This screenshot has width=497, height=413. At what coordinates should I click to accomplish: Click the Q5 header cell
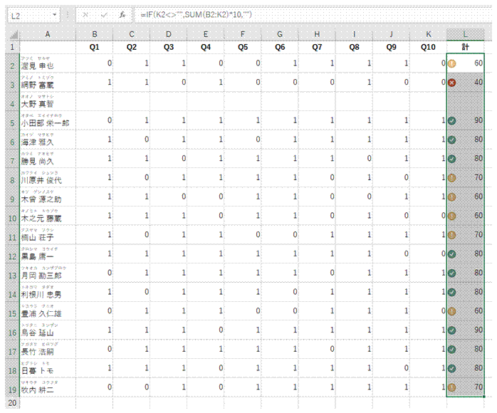[243, 47]
